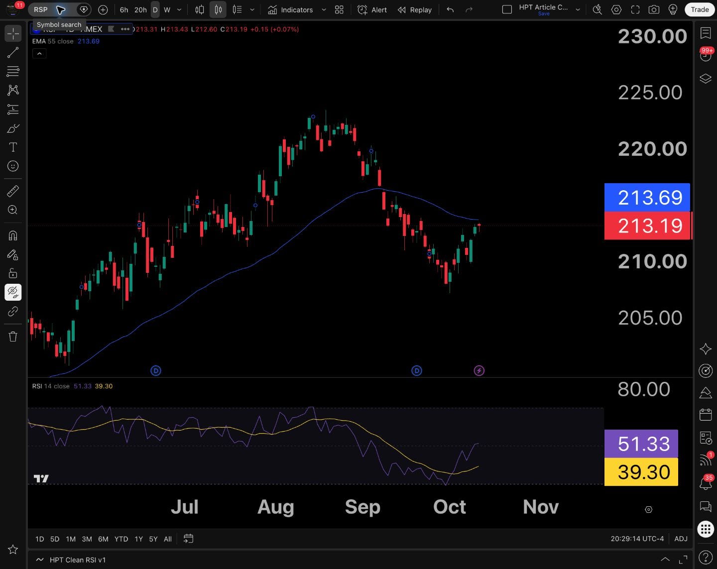Click the zoom in tool
Screen dimensions: 717x569
[x=13, y=210]
